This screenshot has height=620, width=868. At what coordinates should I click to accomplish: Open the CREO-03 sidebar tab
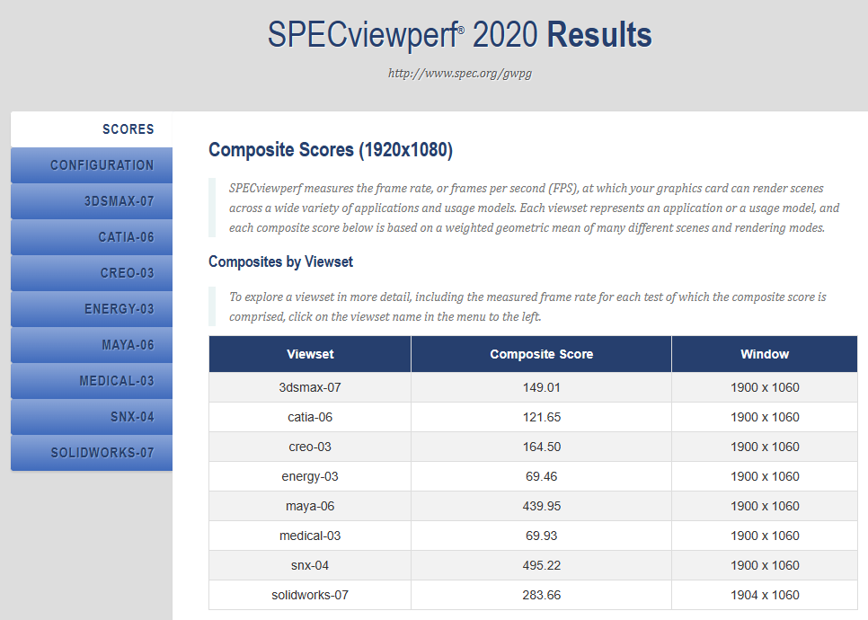[127, 273]
